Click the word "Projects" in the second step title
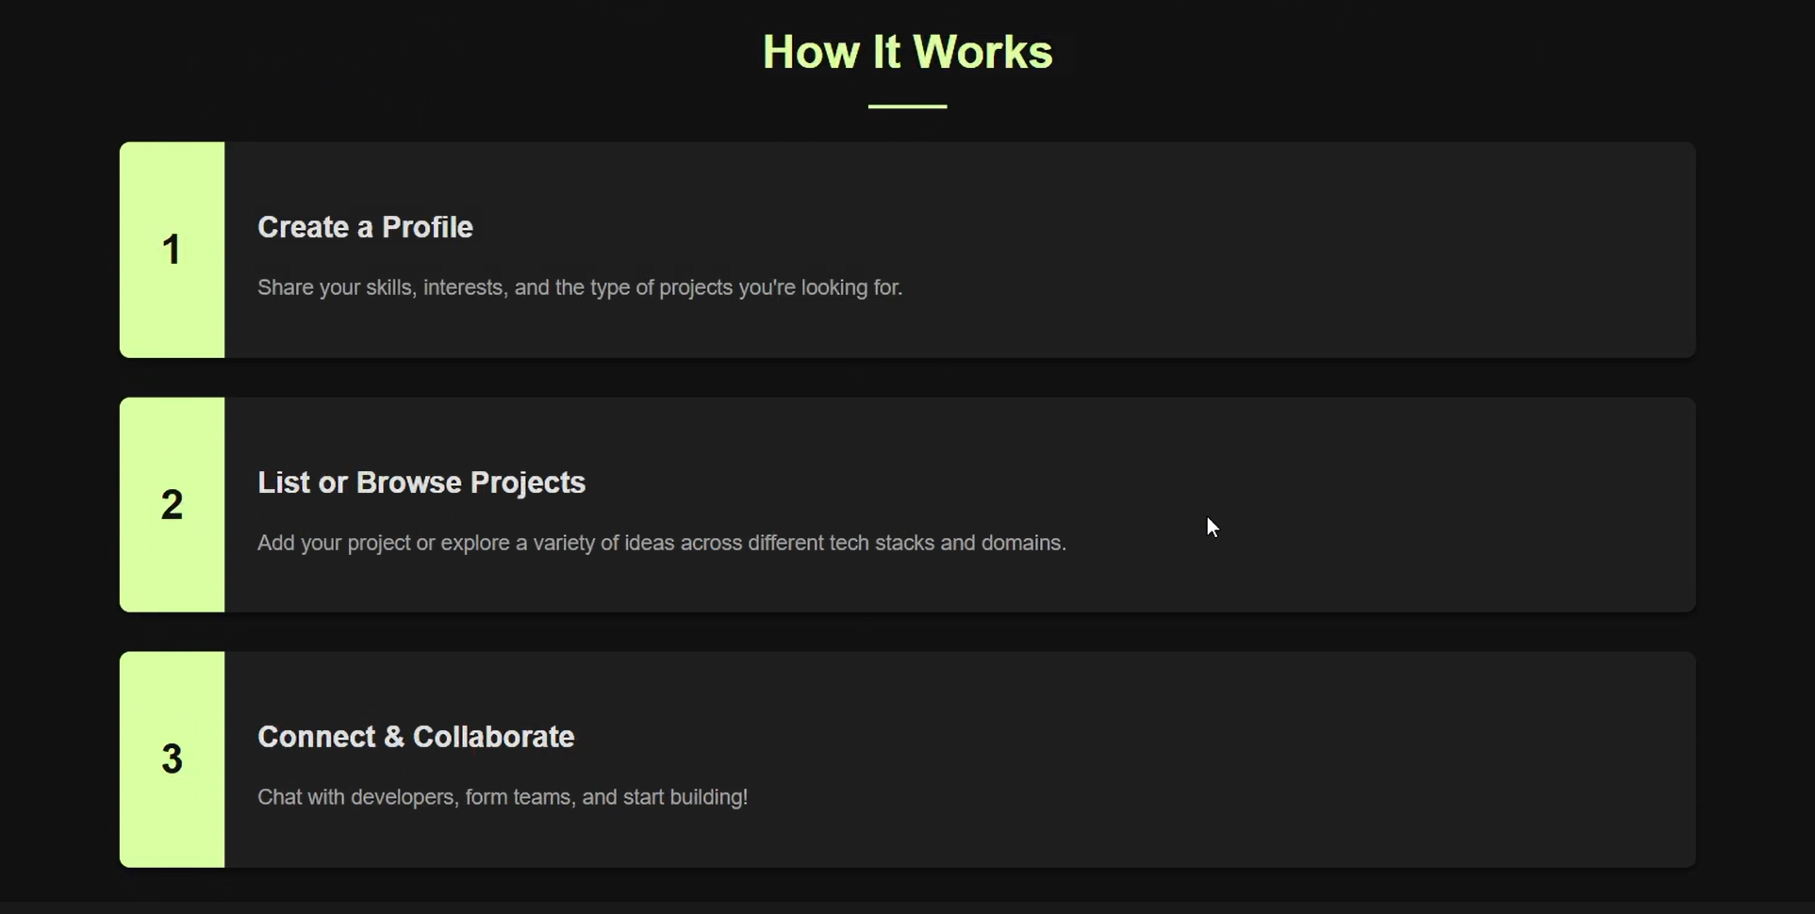 pyautogui.click(x=528, y=482)
